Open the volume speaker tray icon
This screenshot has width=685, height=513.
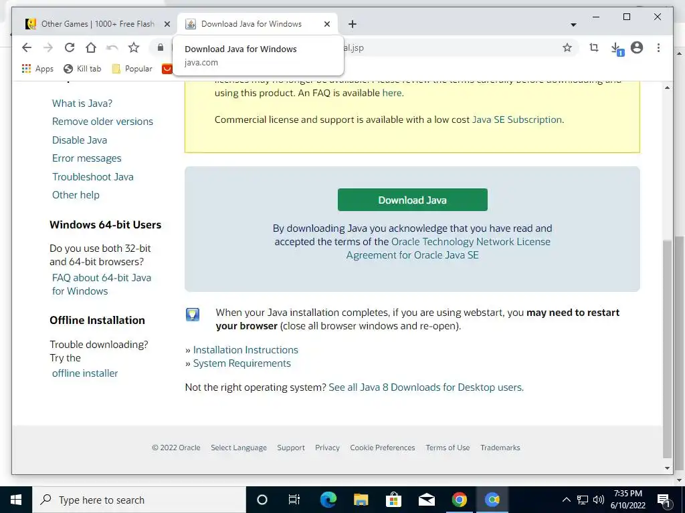599,500
